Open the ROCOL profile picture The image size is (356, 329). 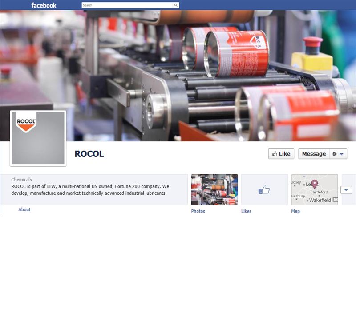[38, 138]
